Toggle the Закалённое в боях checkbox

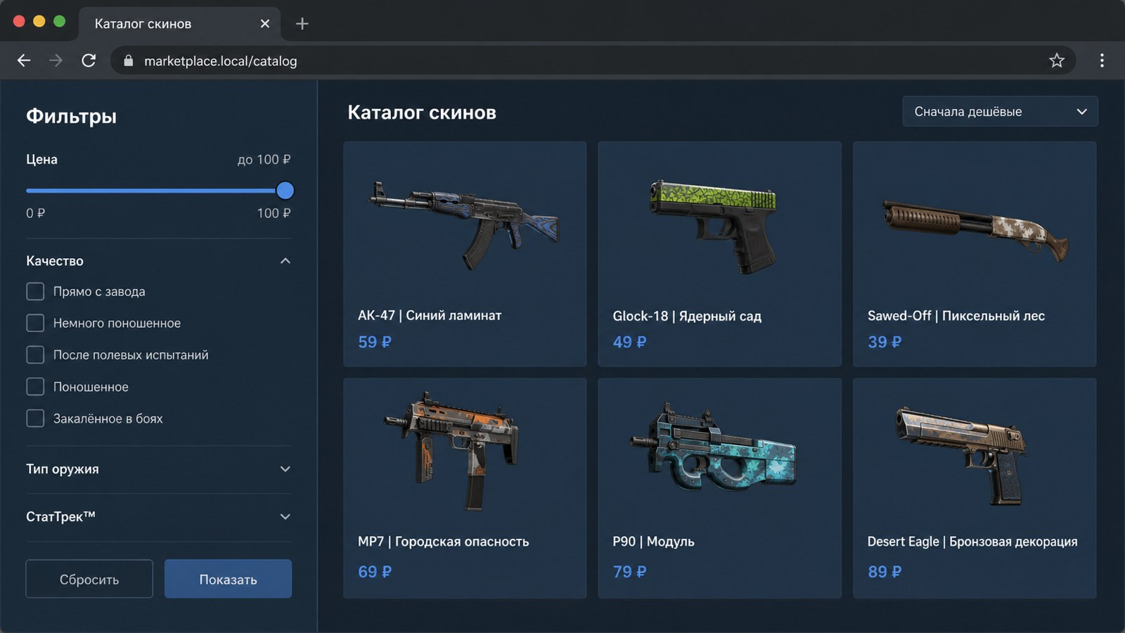(x=35, y=418)
